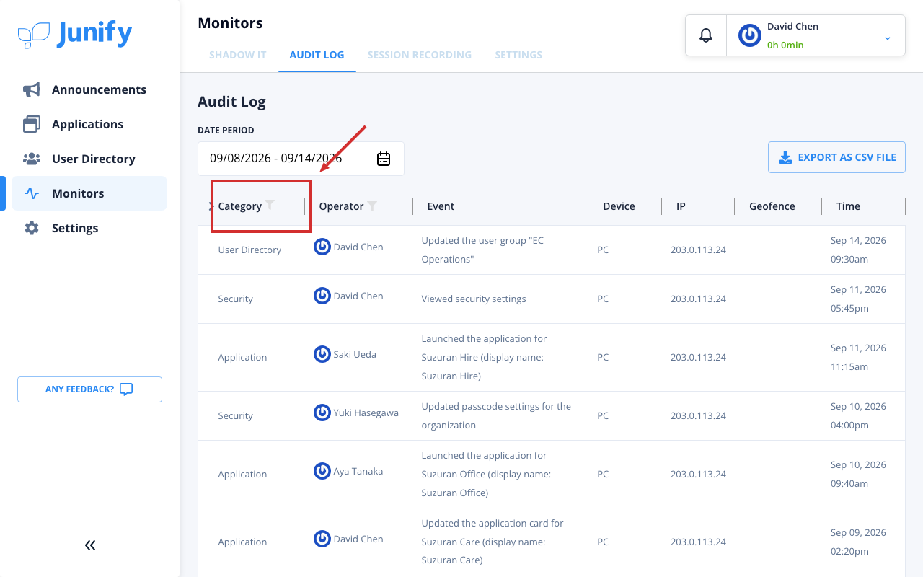Click the Announcements megaphone icon
Screen dimensions: 923x577
click(x=32, y=89)
